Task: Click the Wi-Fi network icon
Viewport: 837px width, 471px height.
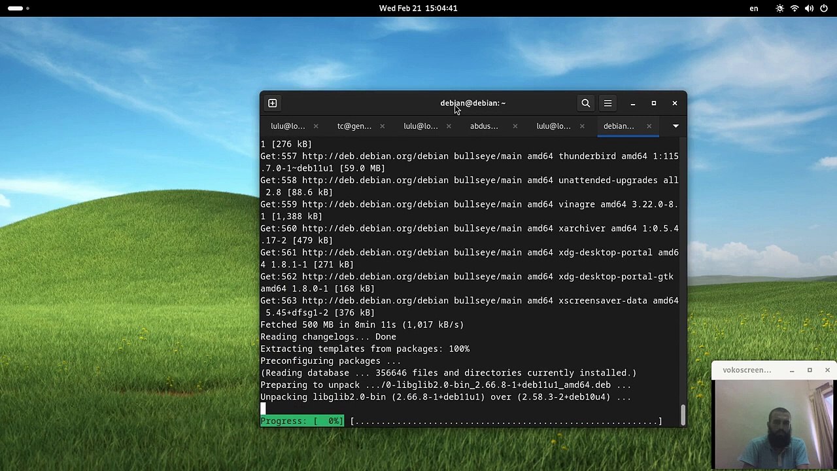Action: coord(794,8)
